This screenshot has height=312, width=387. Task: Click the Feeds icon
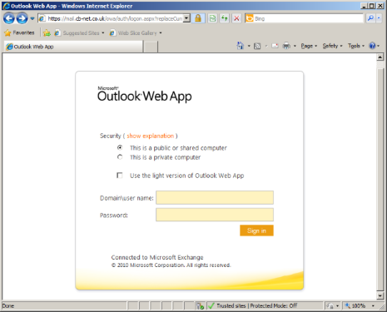point(257,46)
